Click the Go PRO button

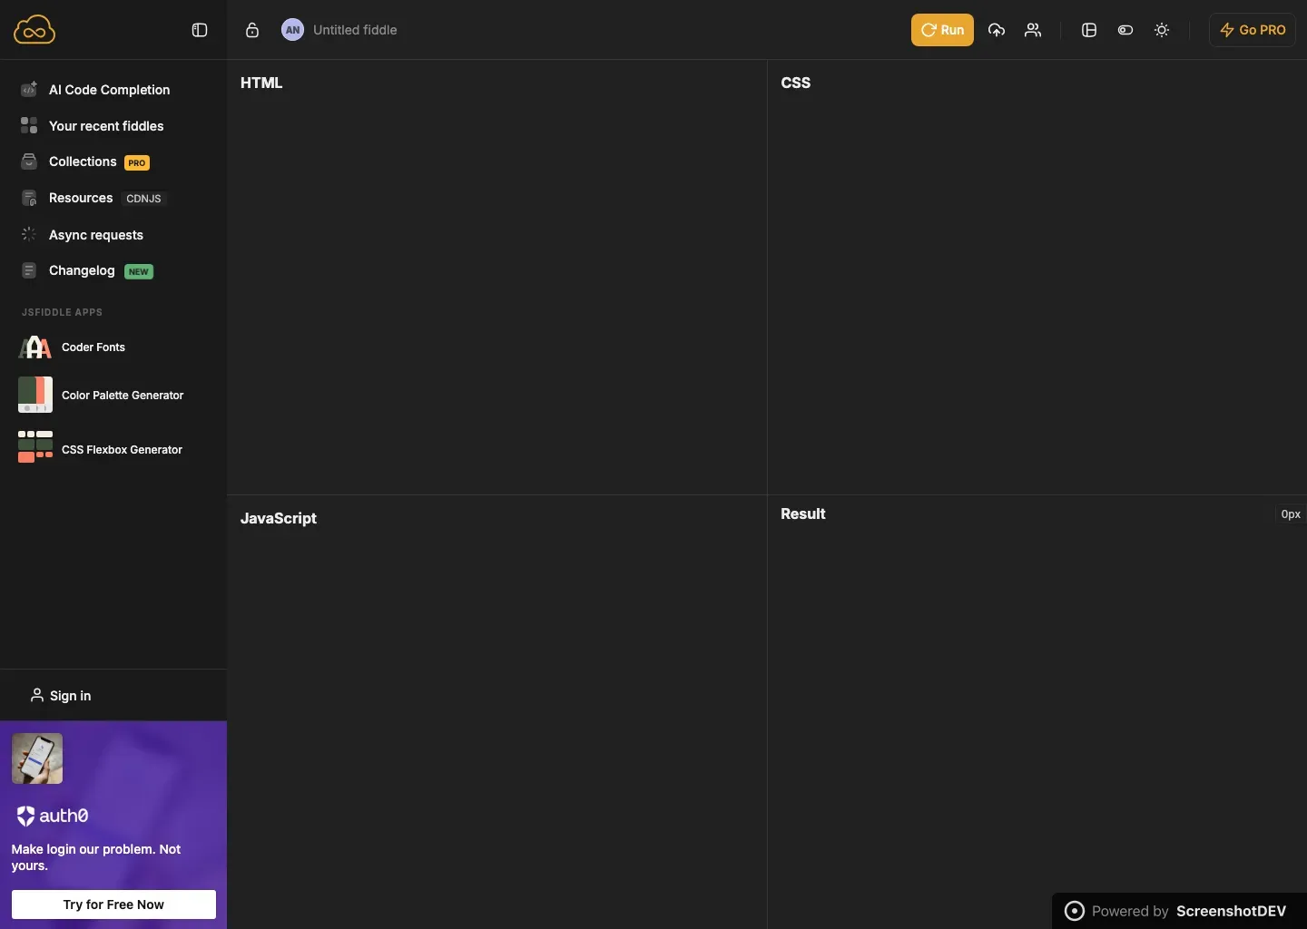(x=1253, y=30)
